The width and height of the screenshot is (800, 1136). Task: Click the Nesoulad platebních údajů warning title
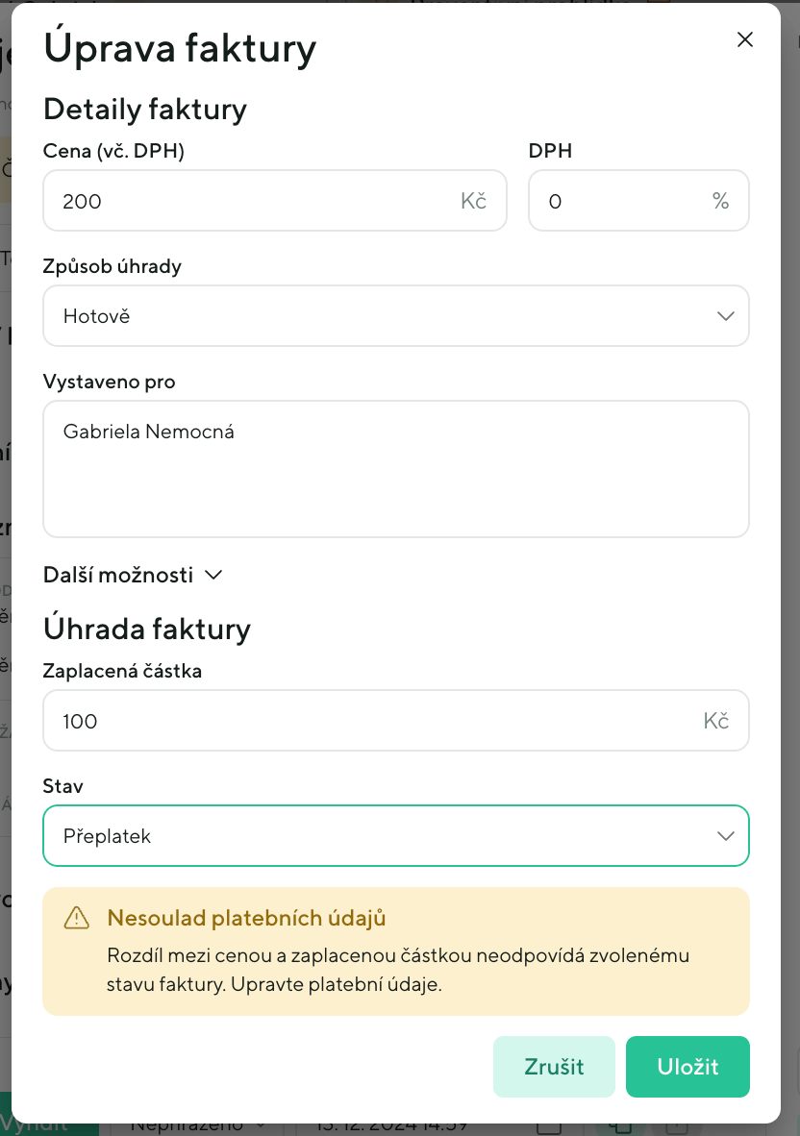246,918
